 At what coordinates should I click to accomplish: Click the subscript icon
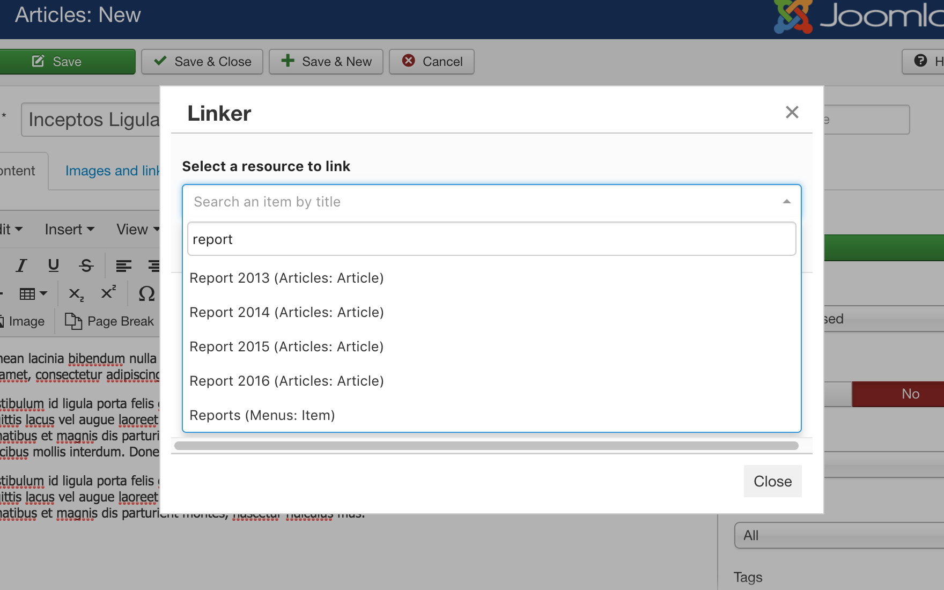tap(76, 293)
